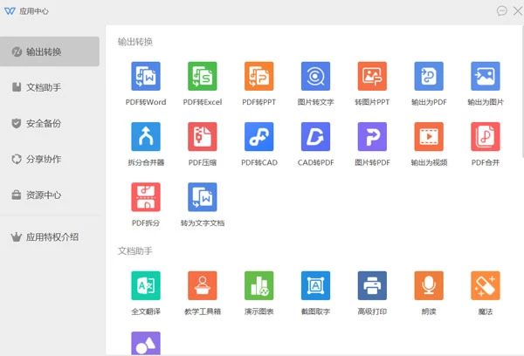The height and width of the screenshot is (356, 524).
Task: Launch the PDF转Excel tool
Action: tap(203, 76)
